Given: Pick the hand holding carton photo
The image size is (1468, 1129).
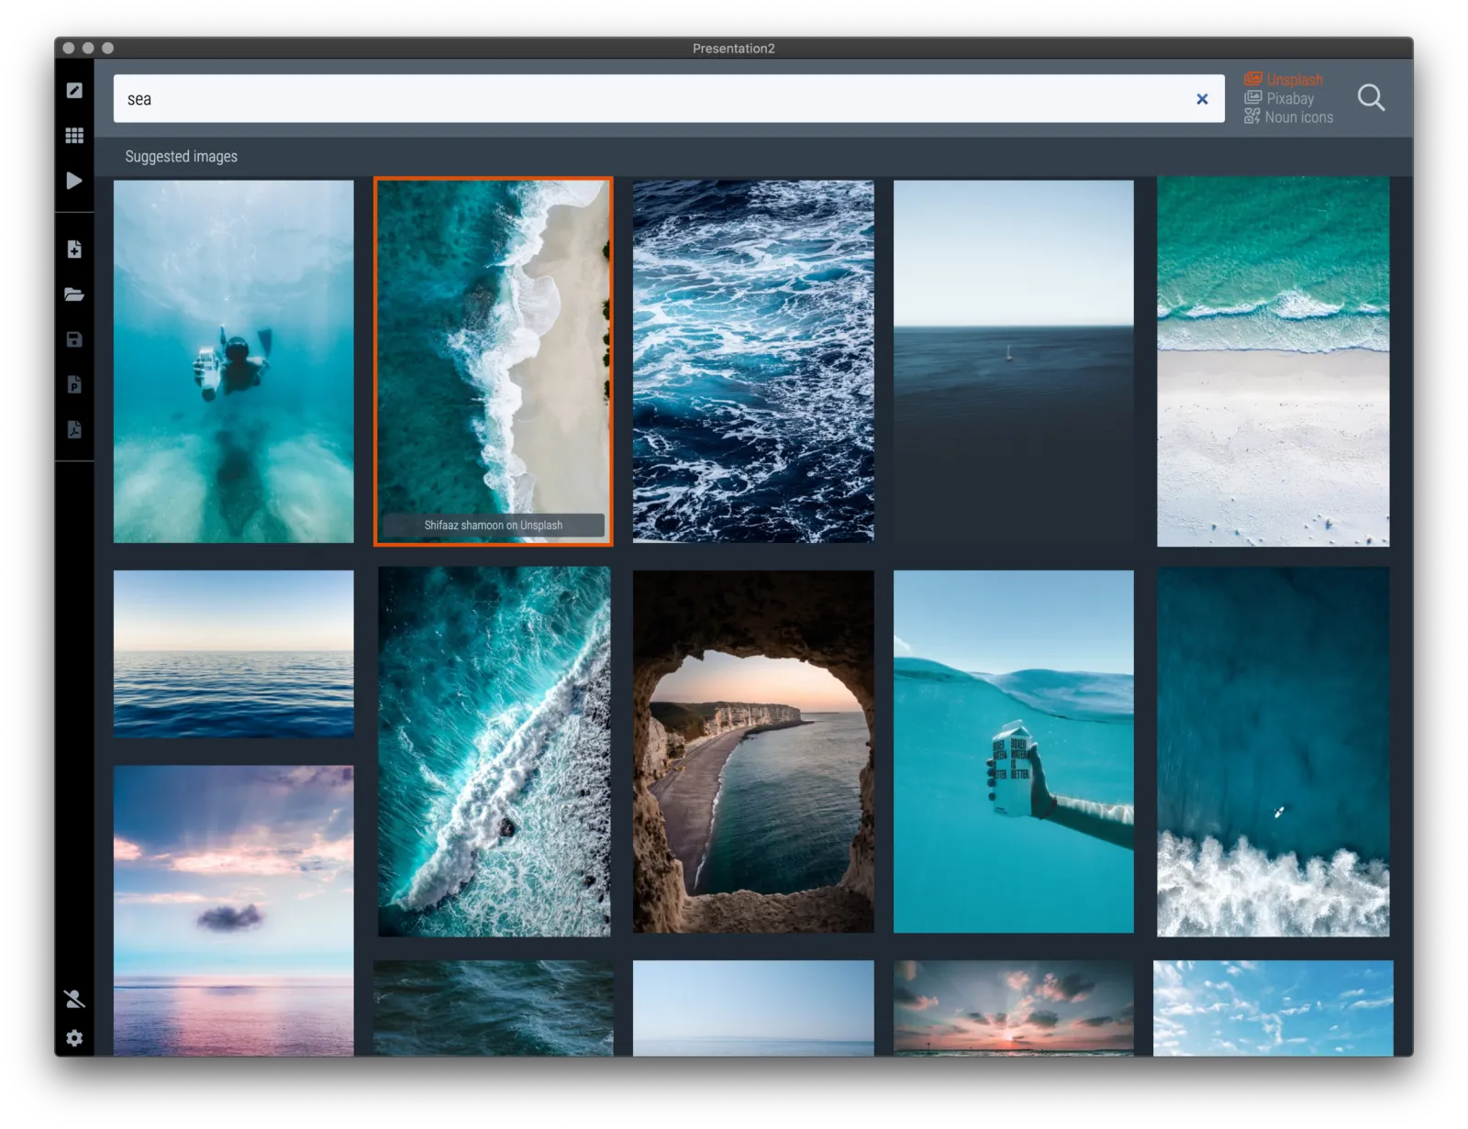Looking at the screenshot, I should tap(1013, 752).
